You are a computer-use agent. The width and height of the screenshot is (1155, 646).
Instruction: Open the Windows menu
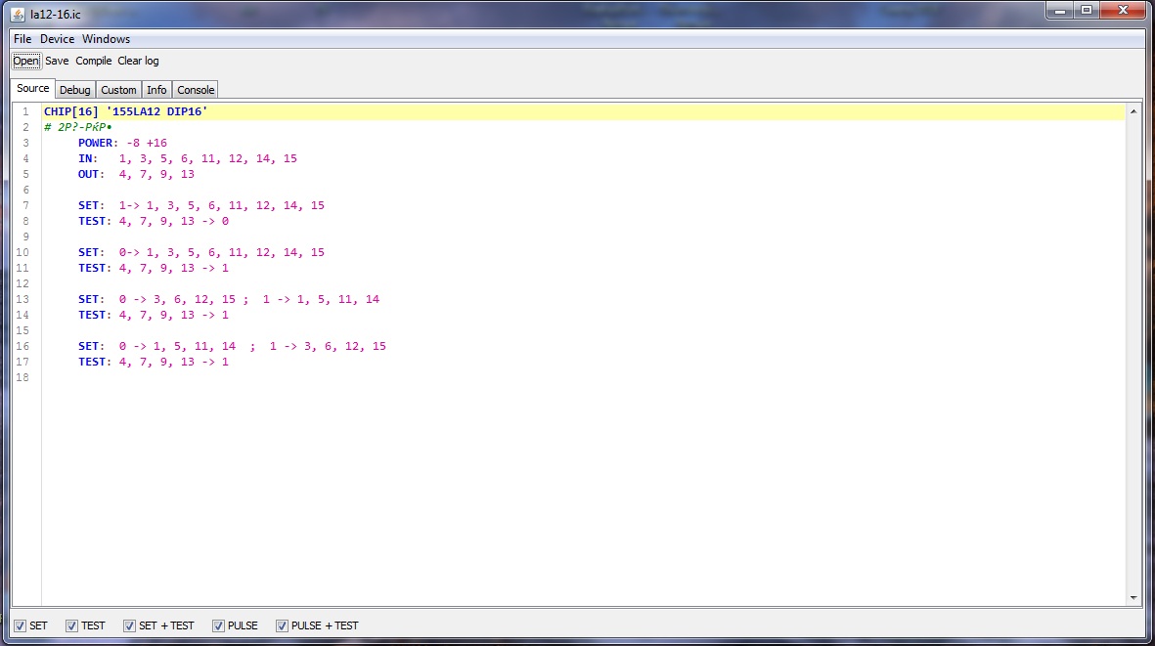(x=106, y=39)
